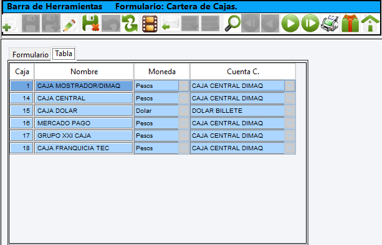The width and height of the screenshot is (382, 245).
Task: Click the grayed-out save floppy disk icon
Action: (31, 24)
